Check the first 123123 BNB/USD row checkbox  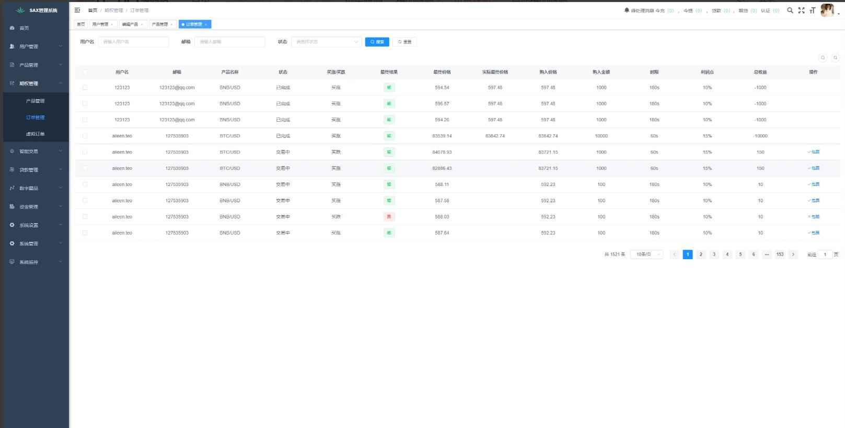tap(85, 88)
